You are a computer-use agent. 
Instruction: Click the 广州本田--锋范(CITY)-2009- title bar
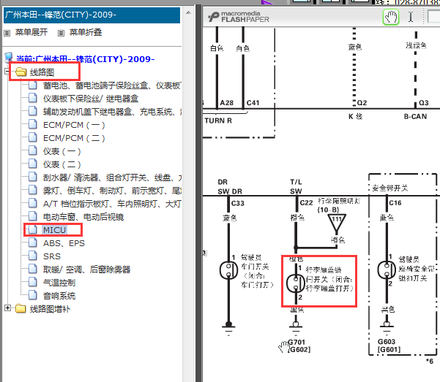(x=92, y=15)
